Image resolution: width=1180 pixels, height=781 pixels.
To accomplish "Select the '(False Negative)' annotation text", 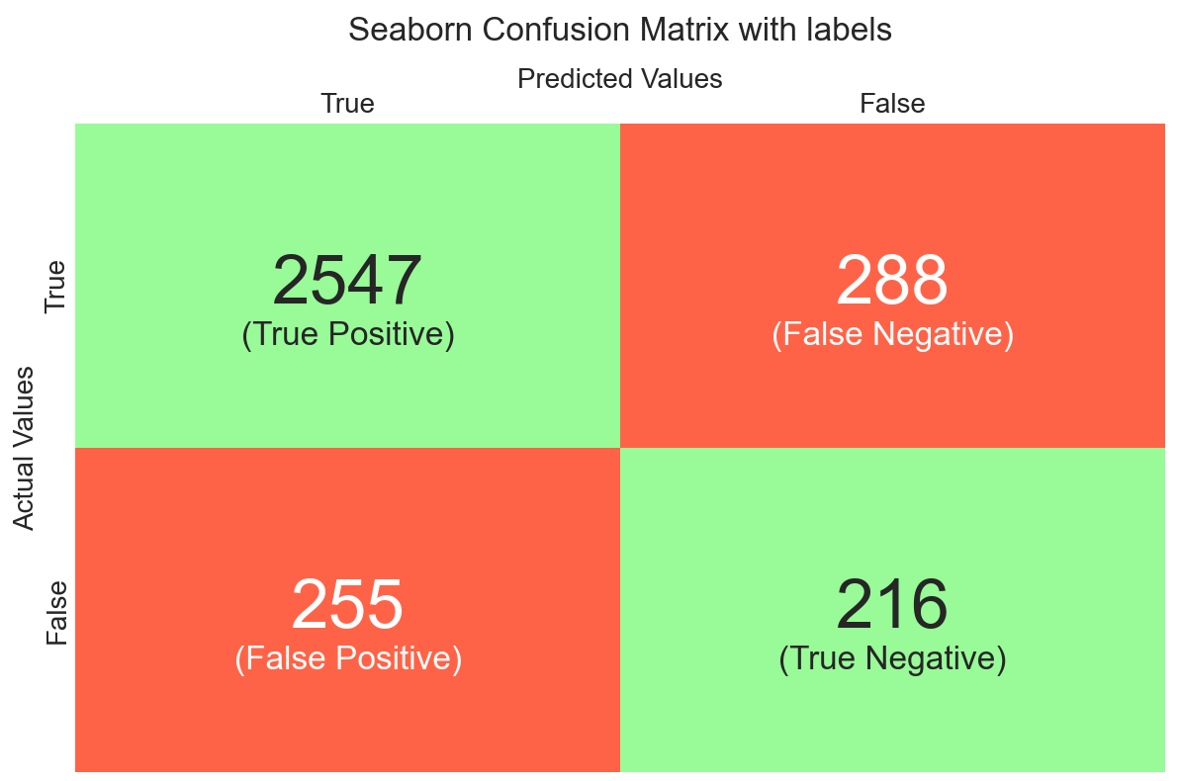I will coord(892,334).
